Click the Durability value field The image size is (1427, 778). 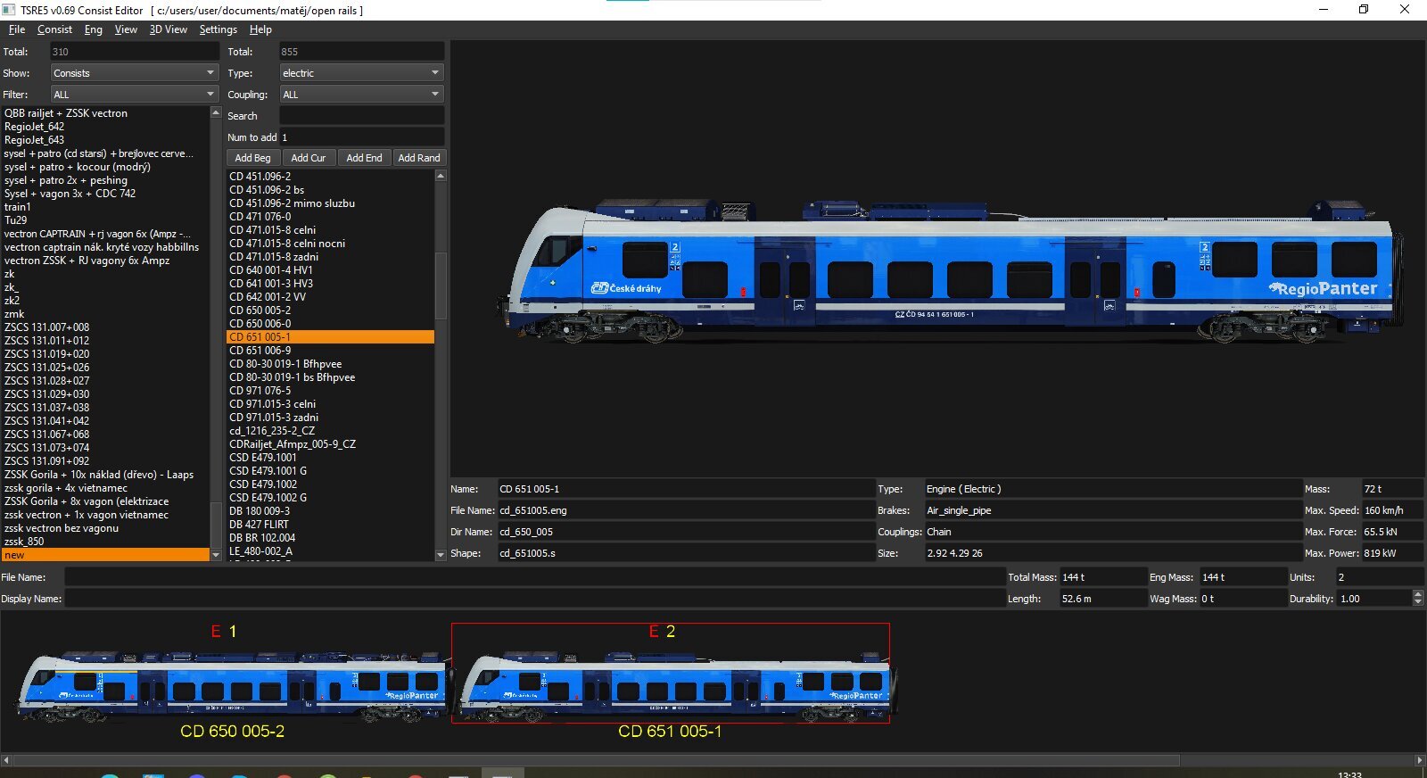1374,599
